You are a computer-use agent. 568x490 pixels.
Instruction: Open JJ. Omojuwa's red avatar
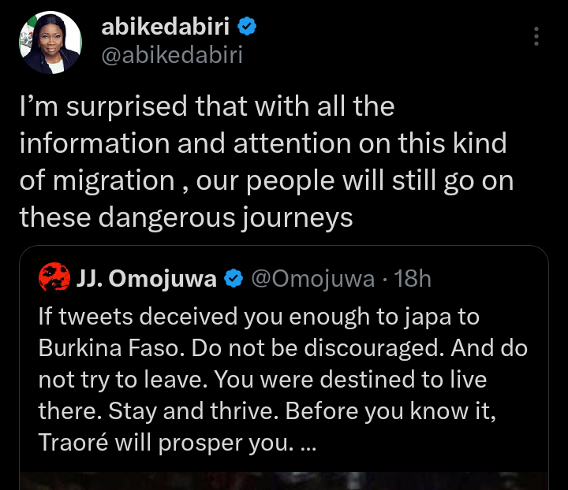pyautogui.click(x=54, y=277)
